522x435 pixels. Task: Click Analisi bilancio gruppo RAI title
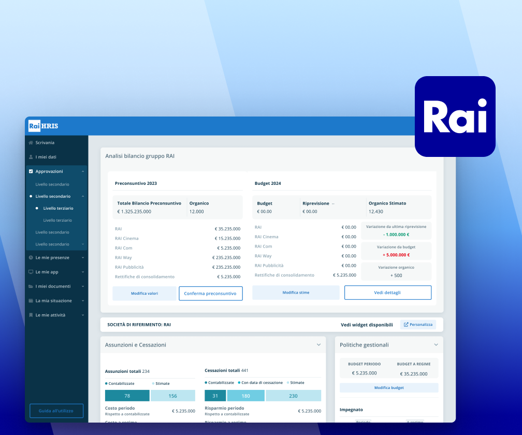tap(140, 156)
